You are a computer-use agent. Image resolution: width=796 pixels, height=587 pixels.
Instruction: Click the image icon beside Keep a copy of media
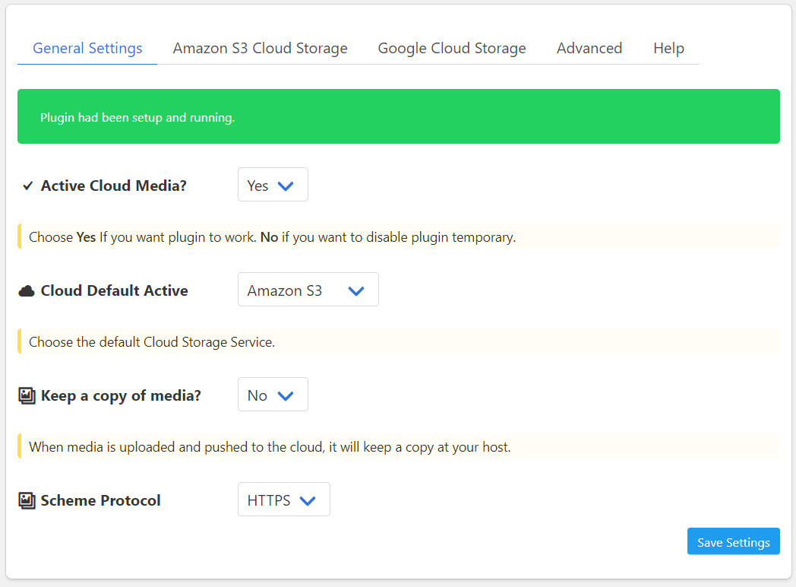point(27,395)
